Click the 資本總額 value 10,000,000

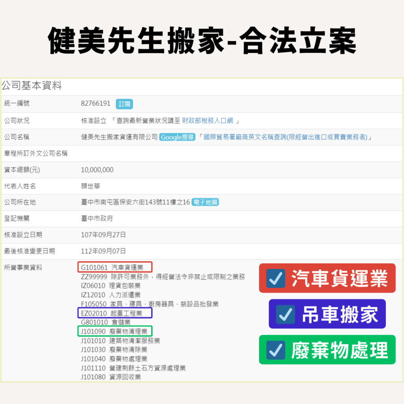[x=97, y=170]
